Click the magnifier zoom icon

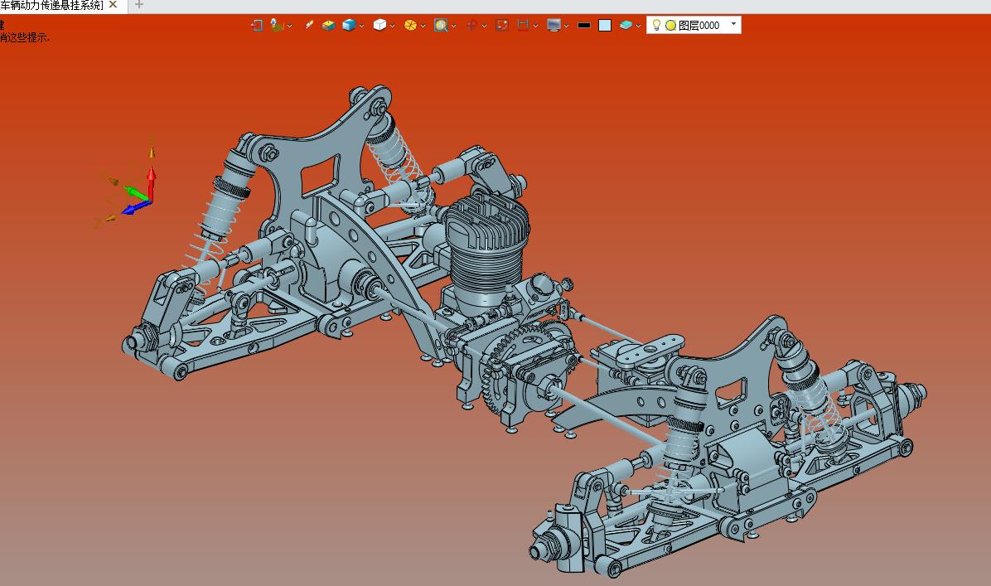tap(441, 26)
